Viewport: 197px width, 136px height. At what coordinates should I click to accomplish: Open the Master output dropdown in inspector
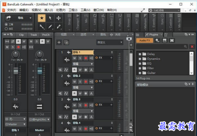(x=15, y=124)
